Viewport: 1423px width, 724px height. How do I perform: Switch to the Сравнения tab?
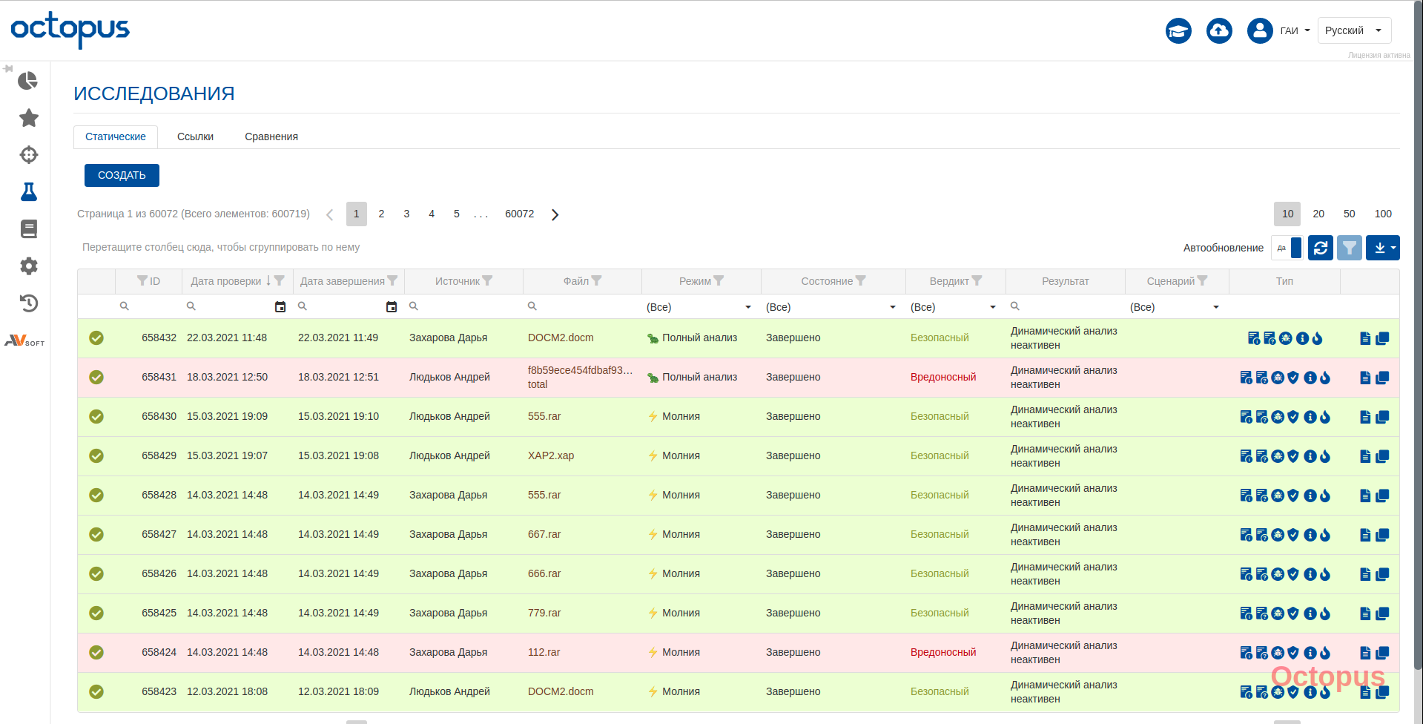pyautogui.click(x=271, y=136)
